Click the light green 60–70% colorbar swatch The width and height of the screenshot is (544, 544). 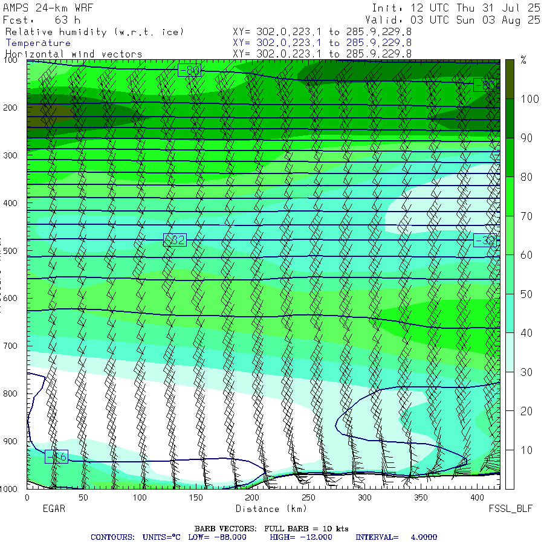click(x=510, y=236)
